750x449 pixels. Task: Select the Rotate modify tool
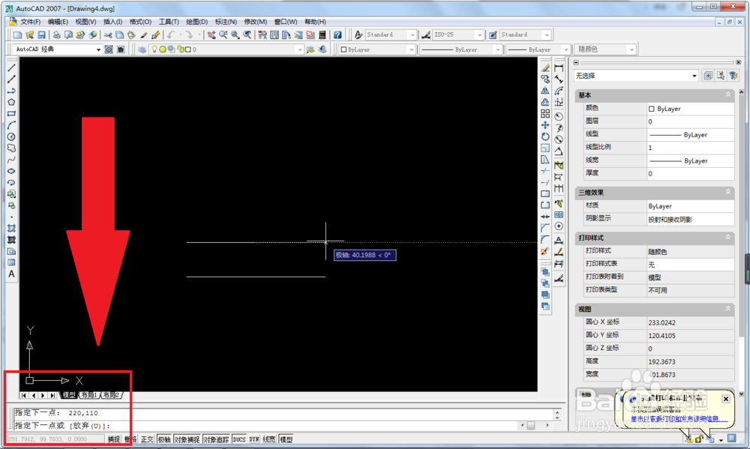pos(545,136)
